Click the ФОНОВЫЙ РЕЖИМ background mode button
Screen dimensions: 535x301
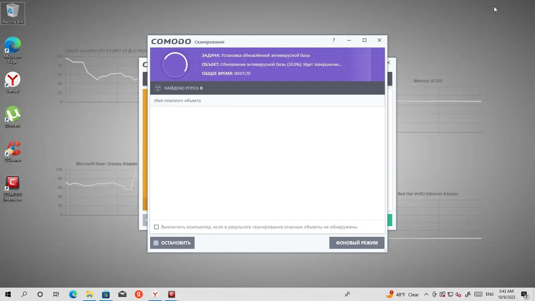point(357,243)
